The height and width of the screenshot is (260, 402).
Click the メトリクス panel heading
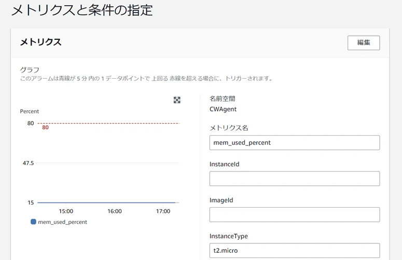click(41, 42)
